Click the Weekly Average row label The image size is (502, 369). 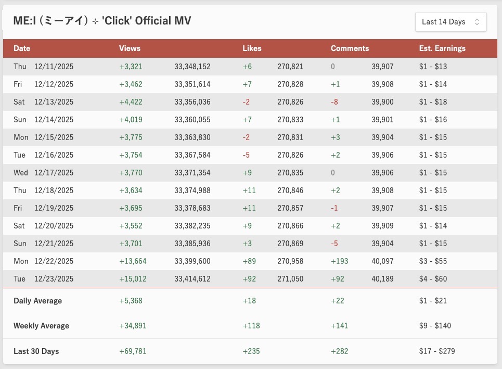(x=41, y=326)
